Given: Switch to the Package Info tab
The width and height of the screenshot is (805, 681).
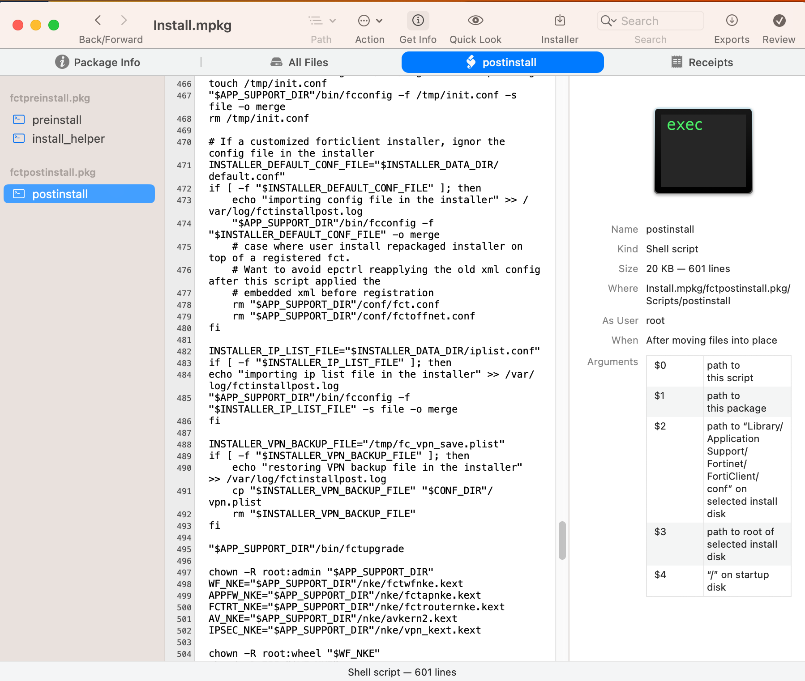Looking at the screenshot, I should (x=98, y=63).
